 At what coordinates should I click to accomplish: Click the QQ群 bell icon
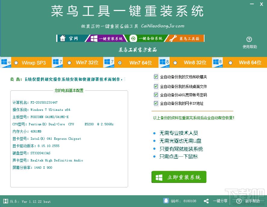pyautogui.click(x=166, y=201)
